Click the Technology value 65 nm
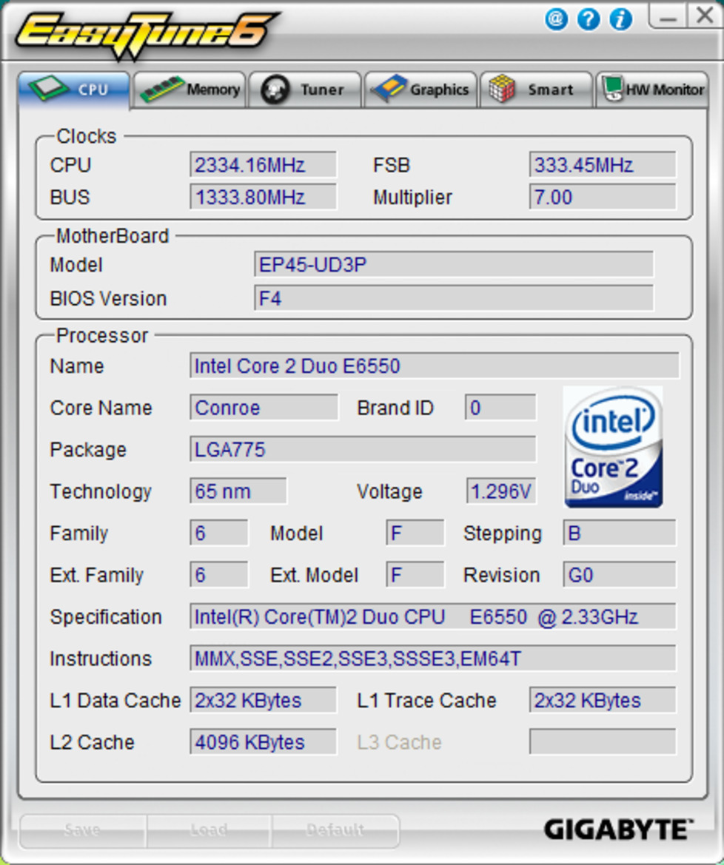724x865 pixels. (x=238, y=491)
